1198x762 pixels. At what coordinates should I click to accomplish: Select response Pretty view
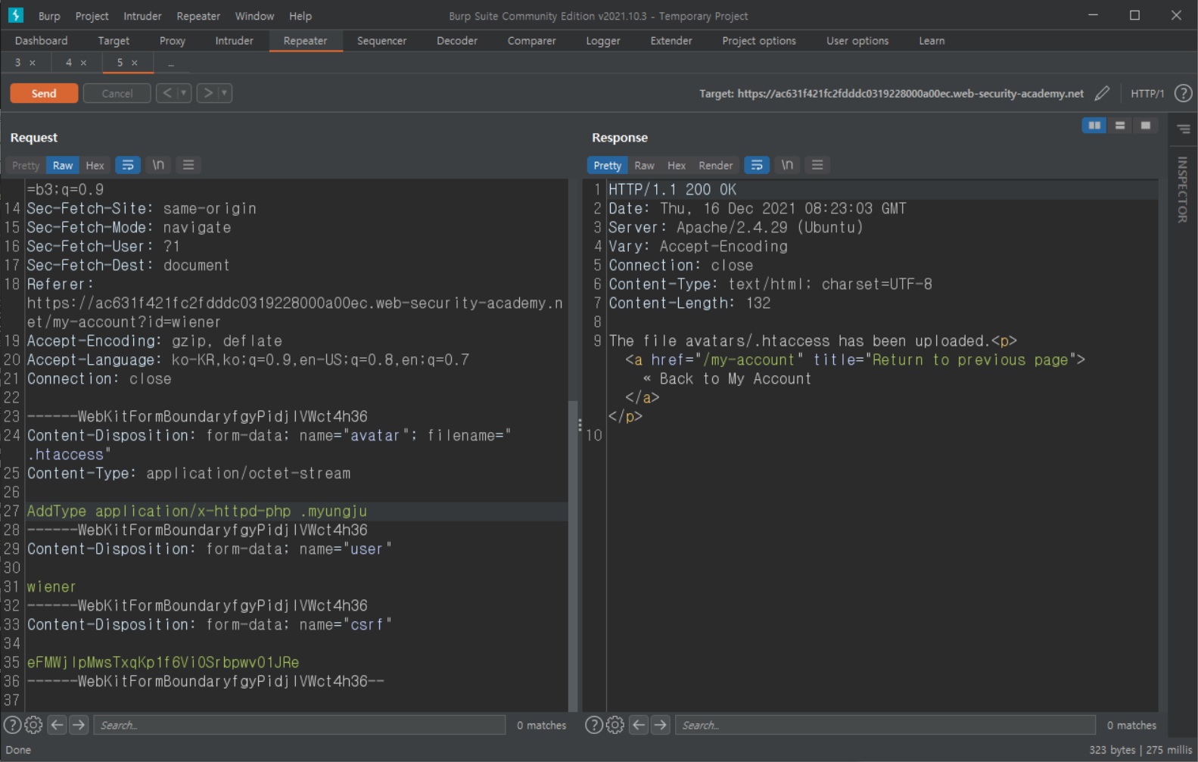(x=607, y=165)
